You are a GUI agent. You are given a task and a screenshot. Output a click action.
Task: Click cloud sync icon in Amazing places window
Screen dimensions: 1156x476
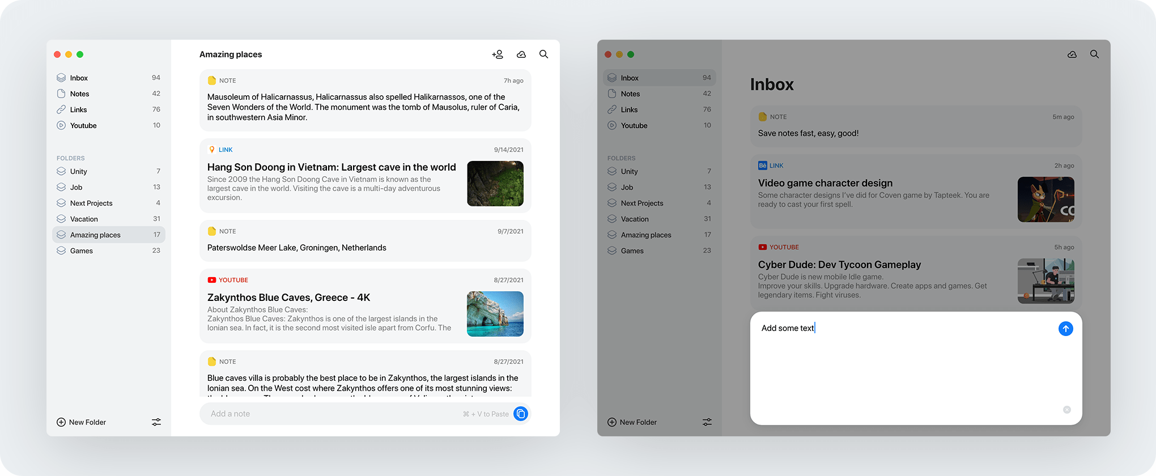click(521, 54)
